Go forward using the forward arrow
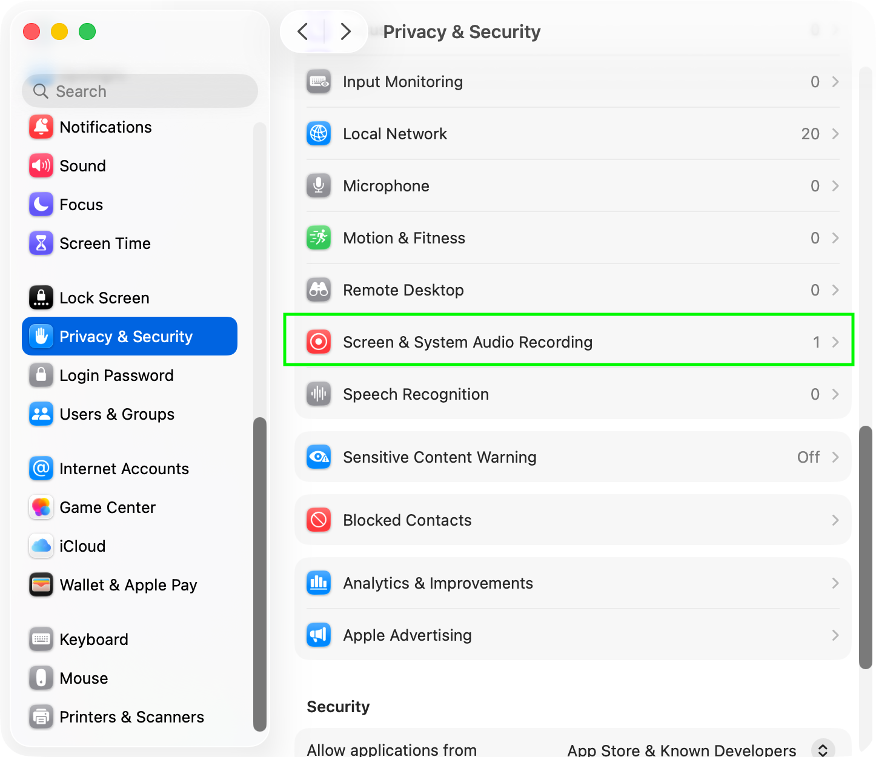Screen dimensions: 876x757 tap(345, 31)
